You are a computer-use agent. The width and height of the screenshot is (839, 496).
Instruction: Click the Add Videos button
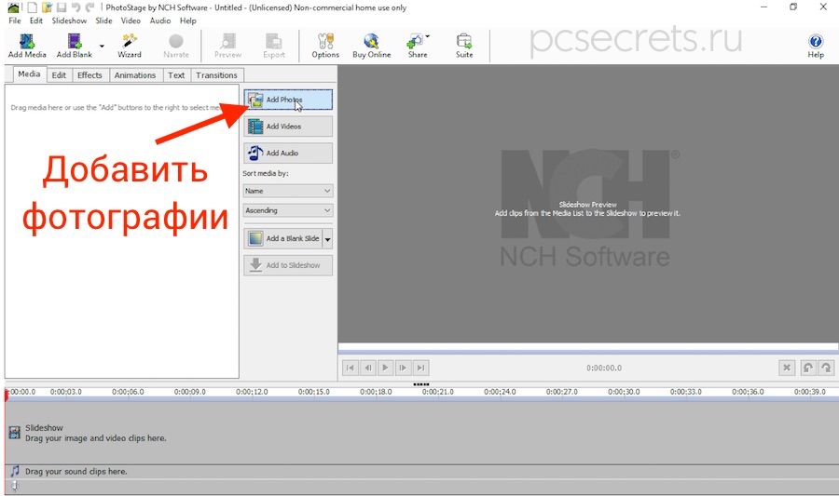(288, 127)
